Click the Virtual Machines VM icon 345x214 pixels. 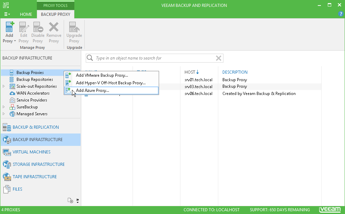point(7,152)
